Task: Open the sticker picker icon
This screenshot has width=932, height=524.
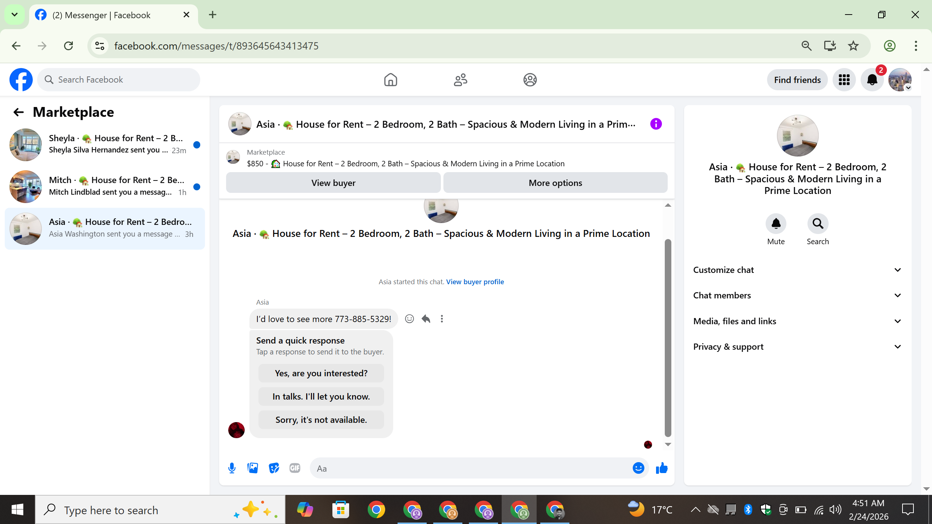Action: [274, 468]
